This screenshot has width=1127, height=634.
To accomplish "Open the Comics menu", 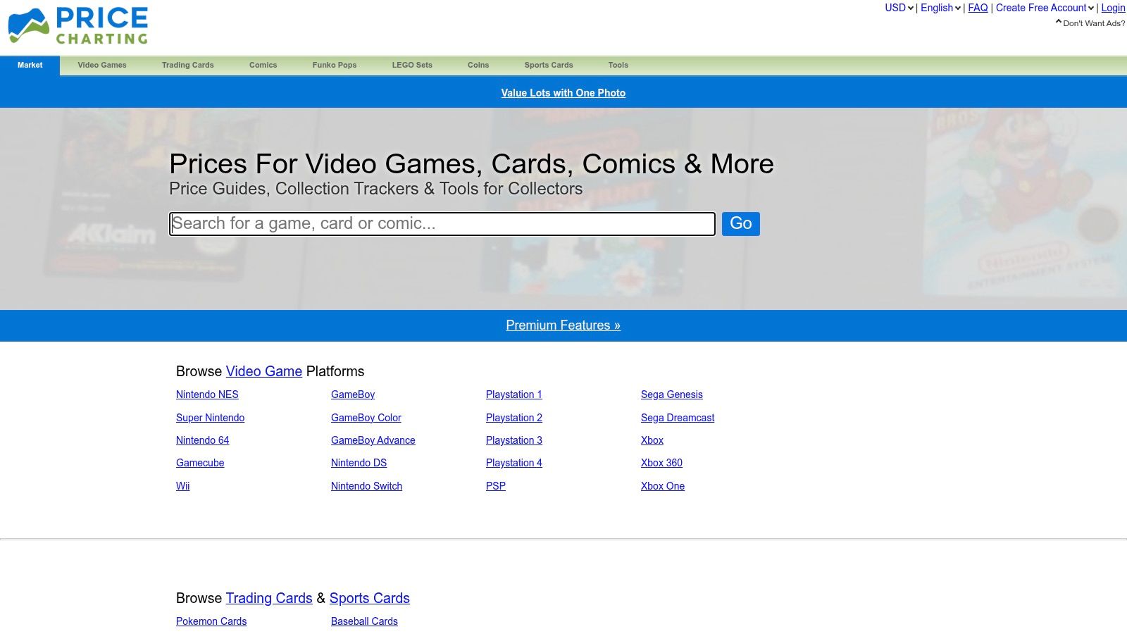I will pyautogui.click(x=263, y=65).
